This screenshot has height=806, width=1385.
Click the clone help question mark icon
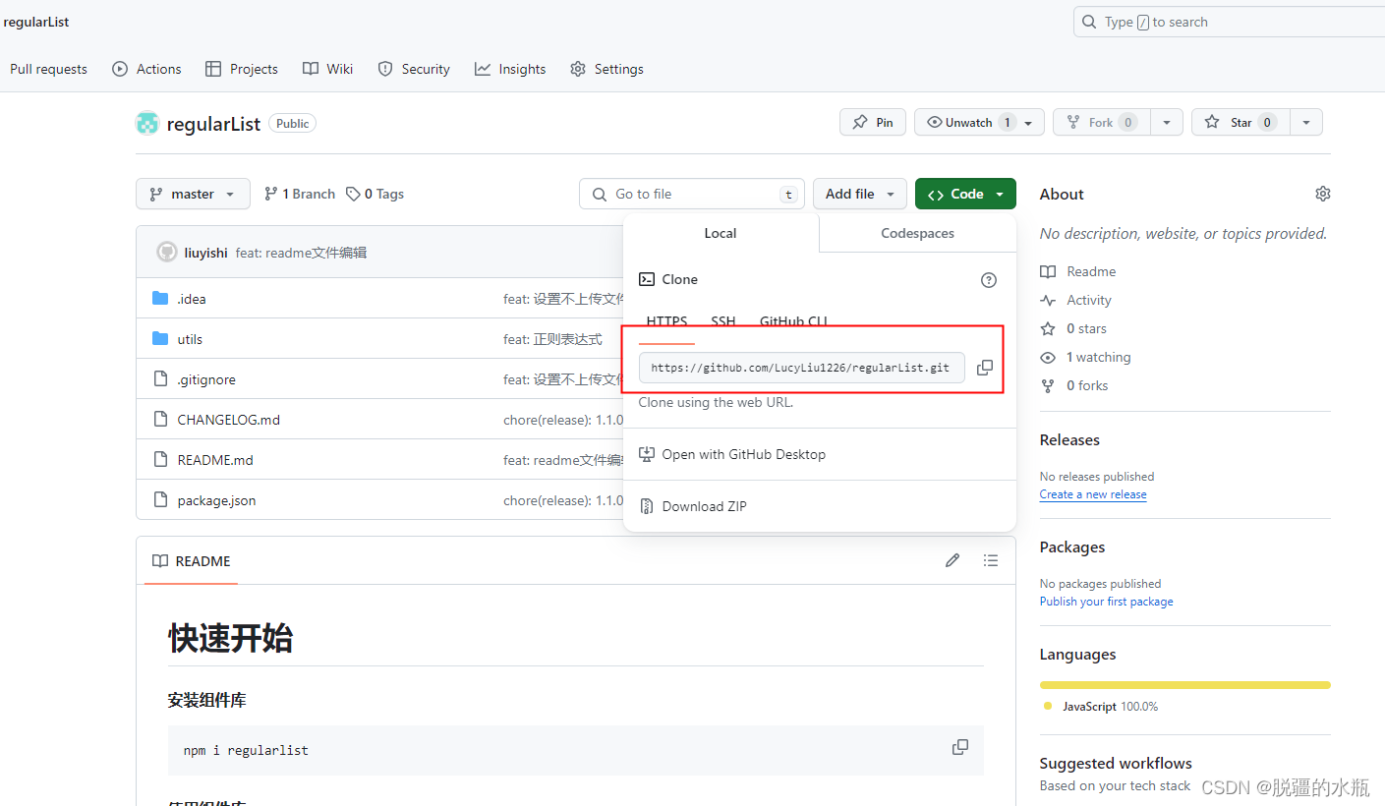click(x=989, y=280)
